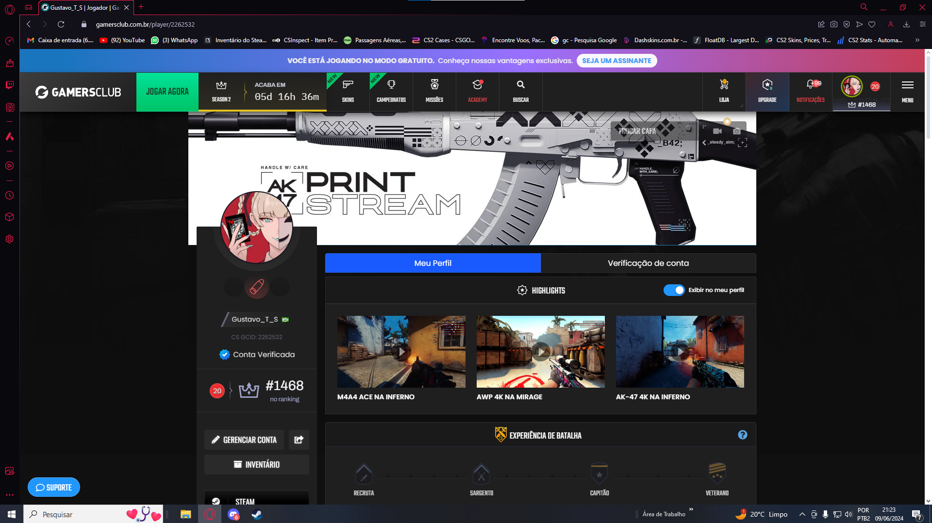Expand Área de Trabalho toolbar chevron
932x523 pixels.
[x=691, y=509]
